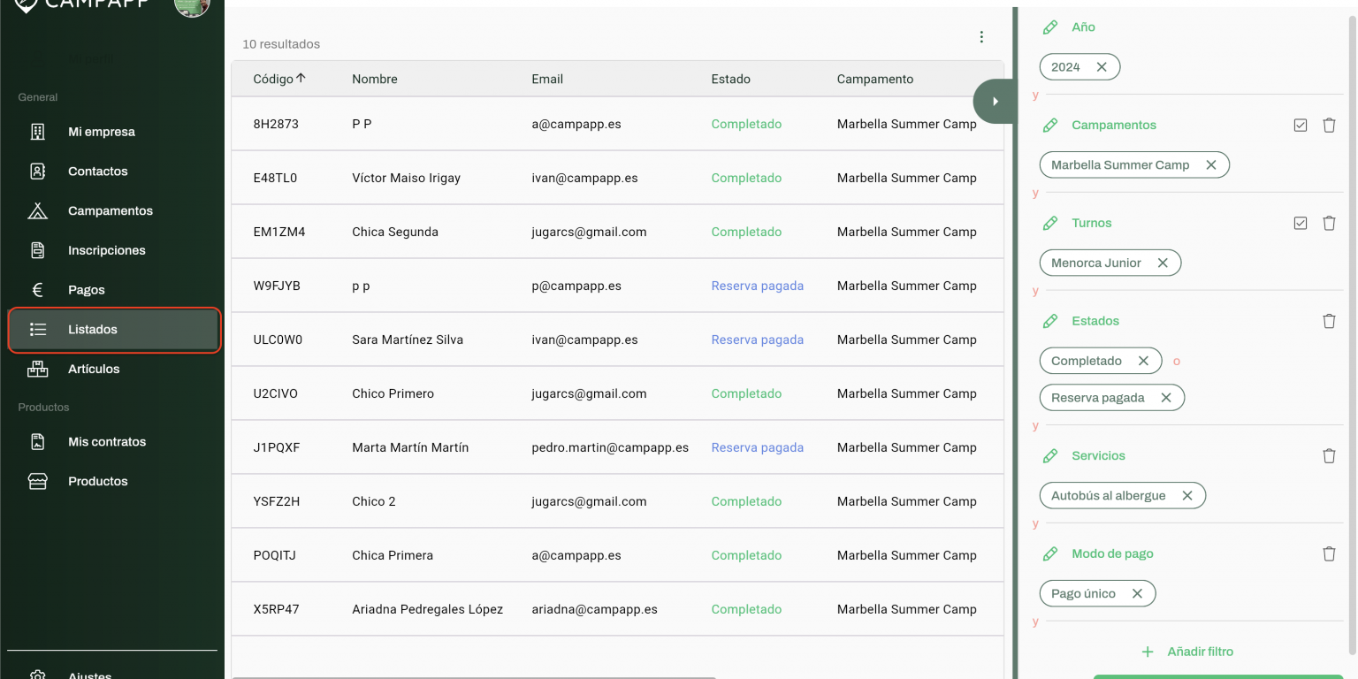This screenshot has height=679, width=1358.
Task: Edit the Servicios filter via pencil icon
Action: pyautogui.click(x=1050, y=456)
